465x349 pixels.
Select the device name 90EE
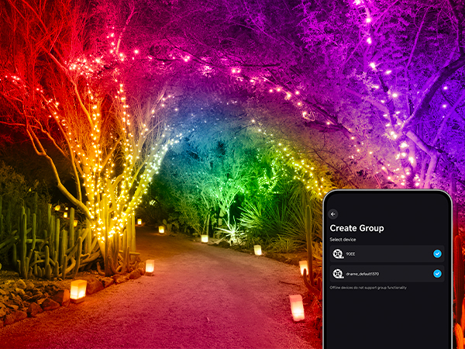[350, 254]
